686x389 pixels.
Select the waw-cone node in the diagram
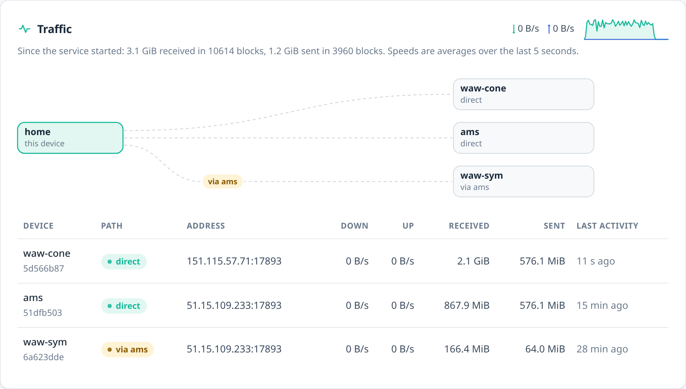point(524,94)
